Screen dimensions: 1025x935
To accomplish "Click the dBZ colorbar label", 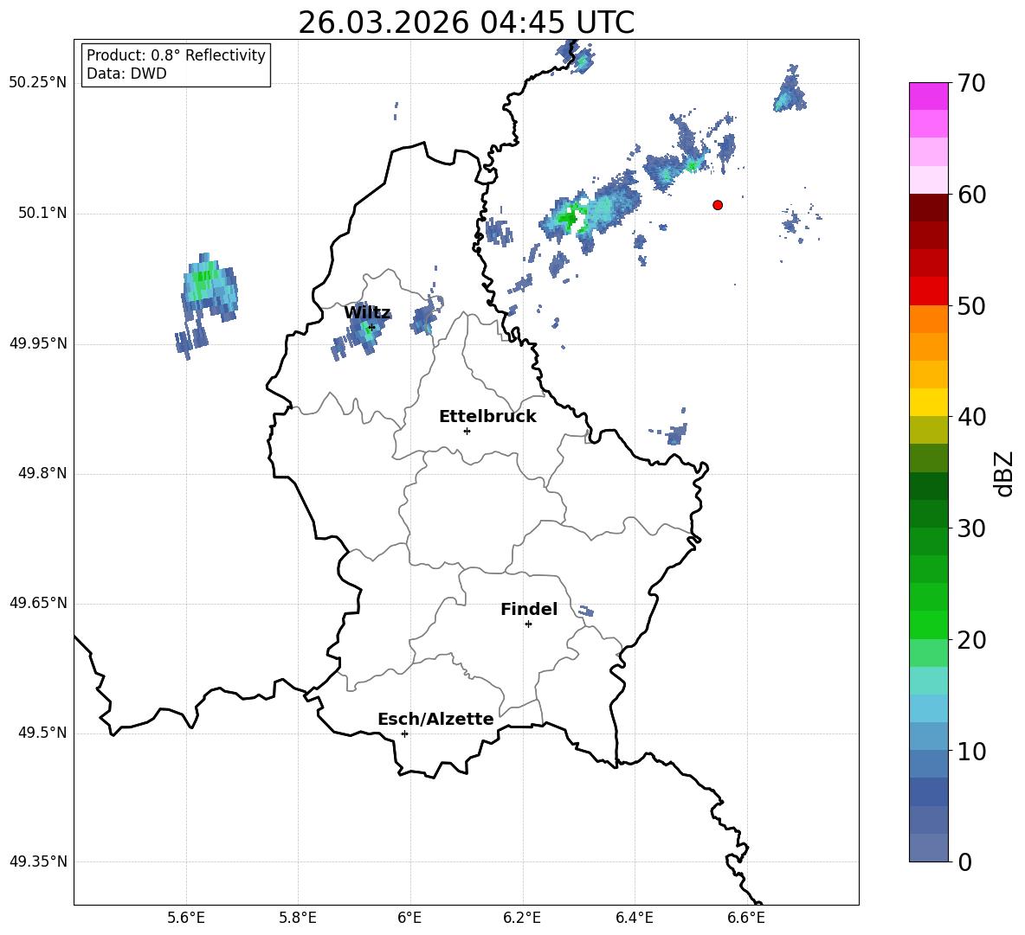I will coord(1003,473).
